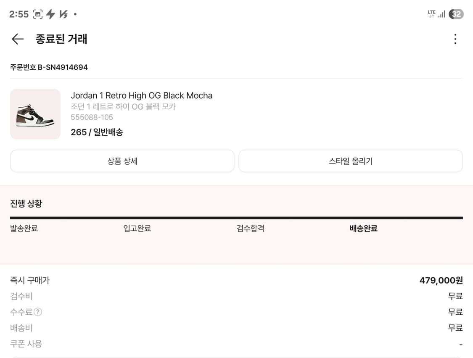Tap the black progress bar
This screenshot has width=473, height=358.
click(x=236, y=218)
